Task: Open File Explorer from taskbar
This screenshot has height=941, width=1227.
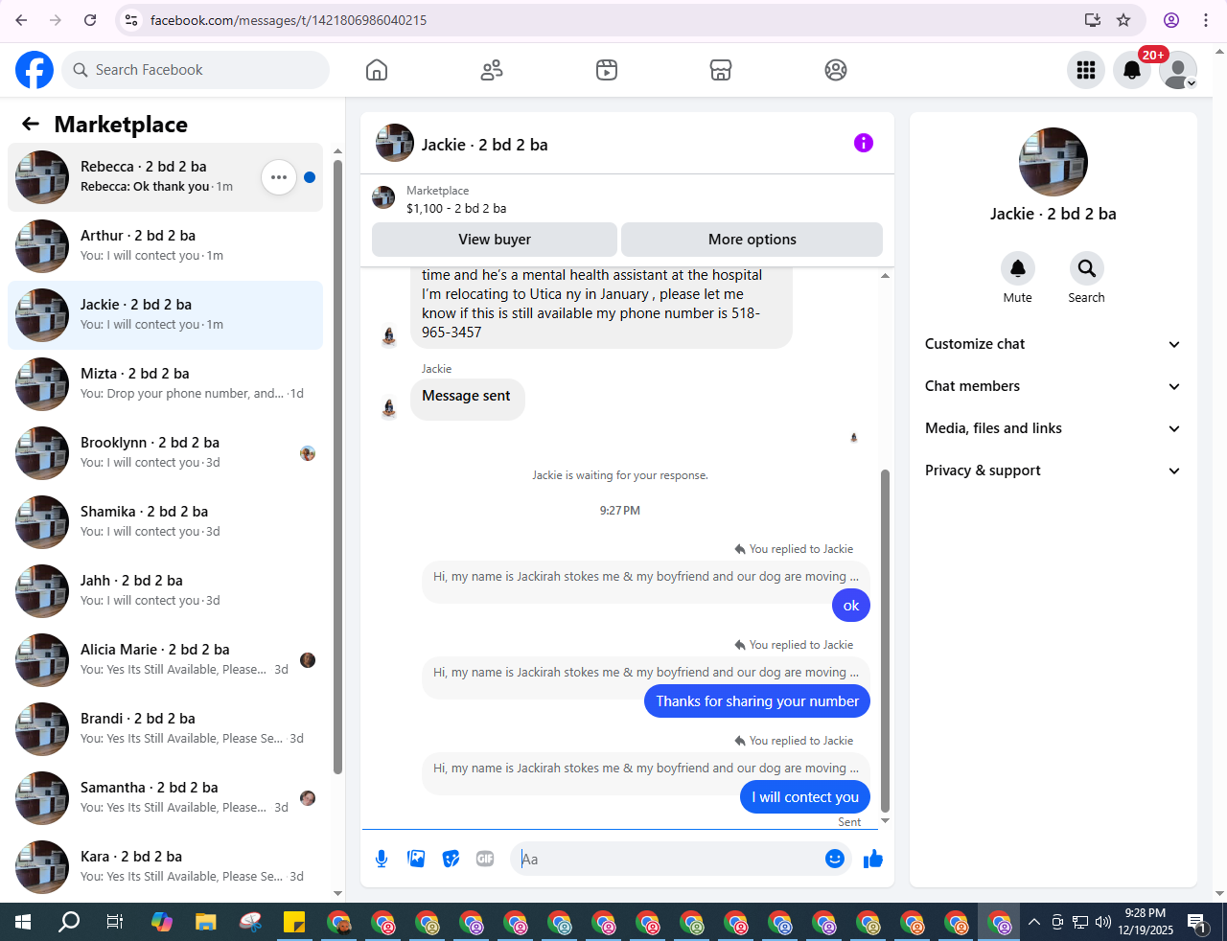Action: click(x=206, y=923)
